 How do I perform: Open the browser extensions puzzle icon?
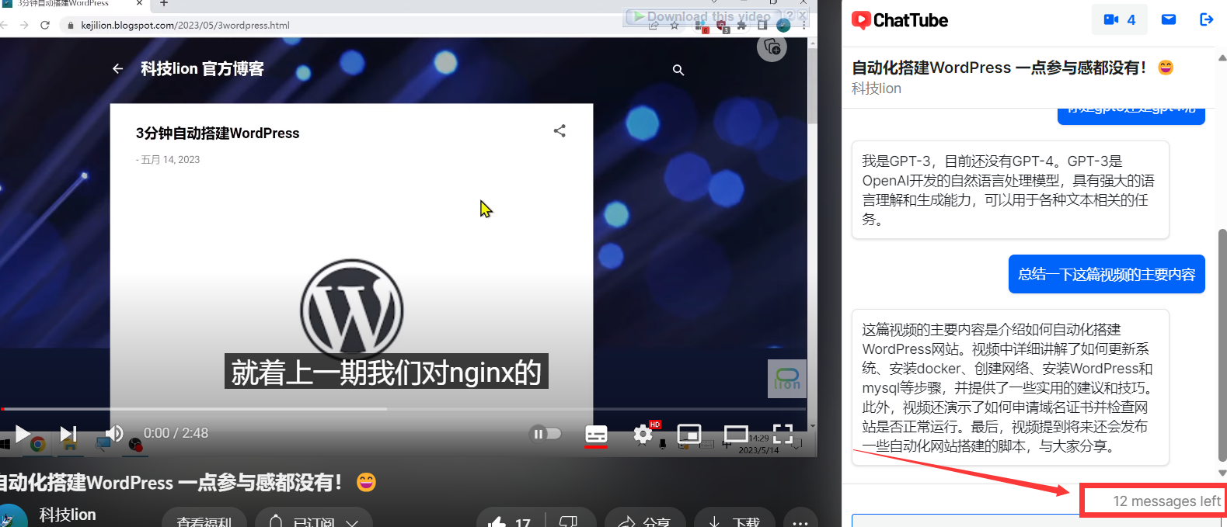pos(742,26)
